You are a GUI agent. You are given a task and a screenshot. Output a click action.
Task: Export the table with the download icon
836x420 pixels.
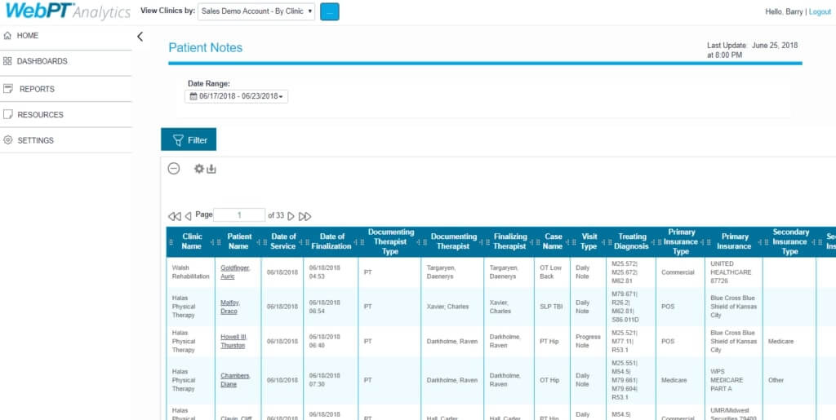(x=211, y=169)
